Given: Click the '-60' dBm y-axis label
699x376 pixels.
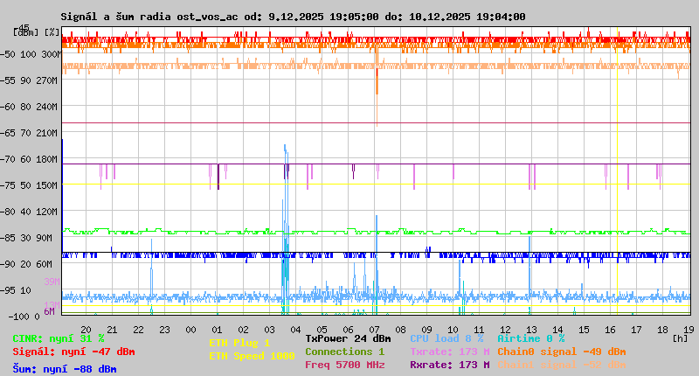Looking at the screenshot, I should click(x=8, y=107).
